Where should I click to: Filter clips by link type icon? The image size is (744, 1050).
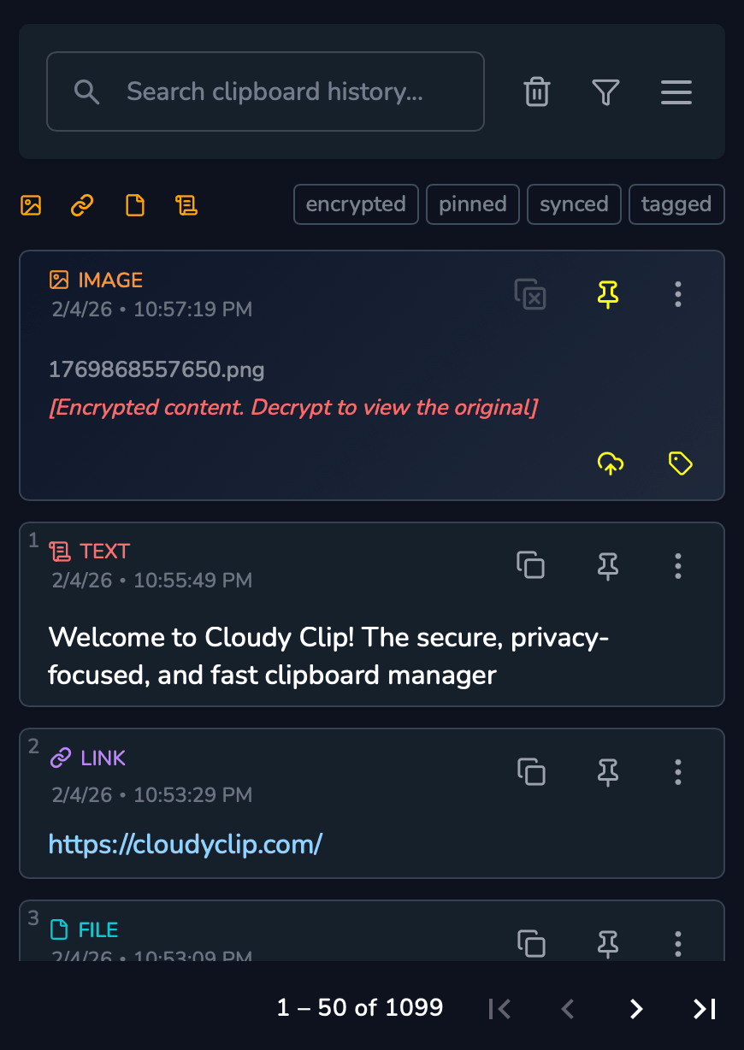coord(82,205)
